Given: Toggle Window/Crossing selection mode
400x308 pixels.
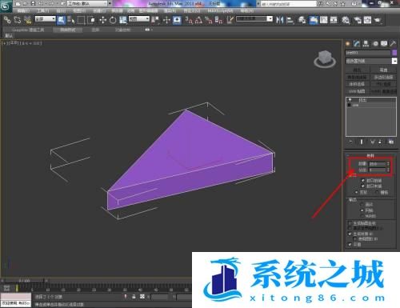Looking at the screenshot, I should coord(91,20).
